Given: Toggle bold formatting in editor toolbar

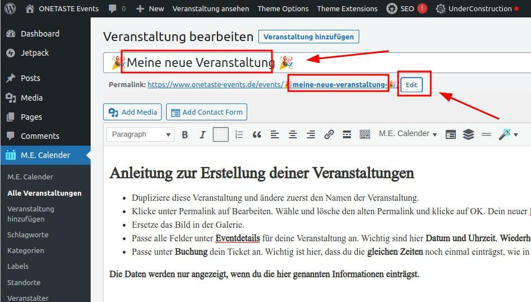Looking at the screenshot, I should coord(185,134).
